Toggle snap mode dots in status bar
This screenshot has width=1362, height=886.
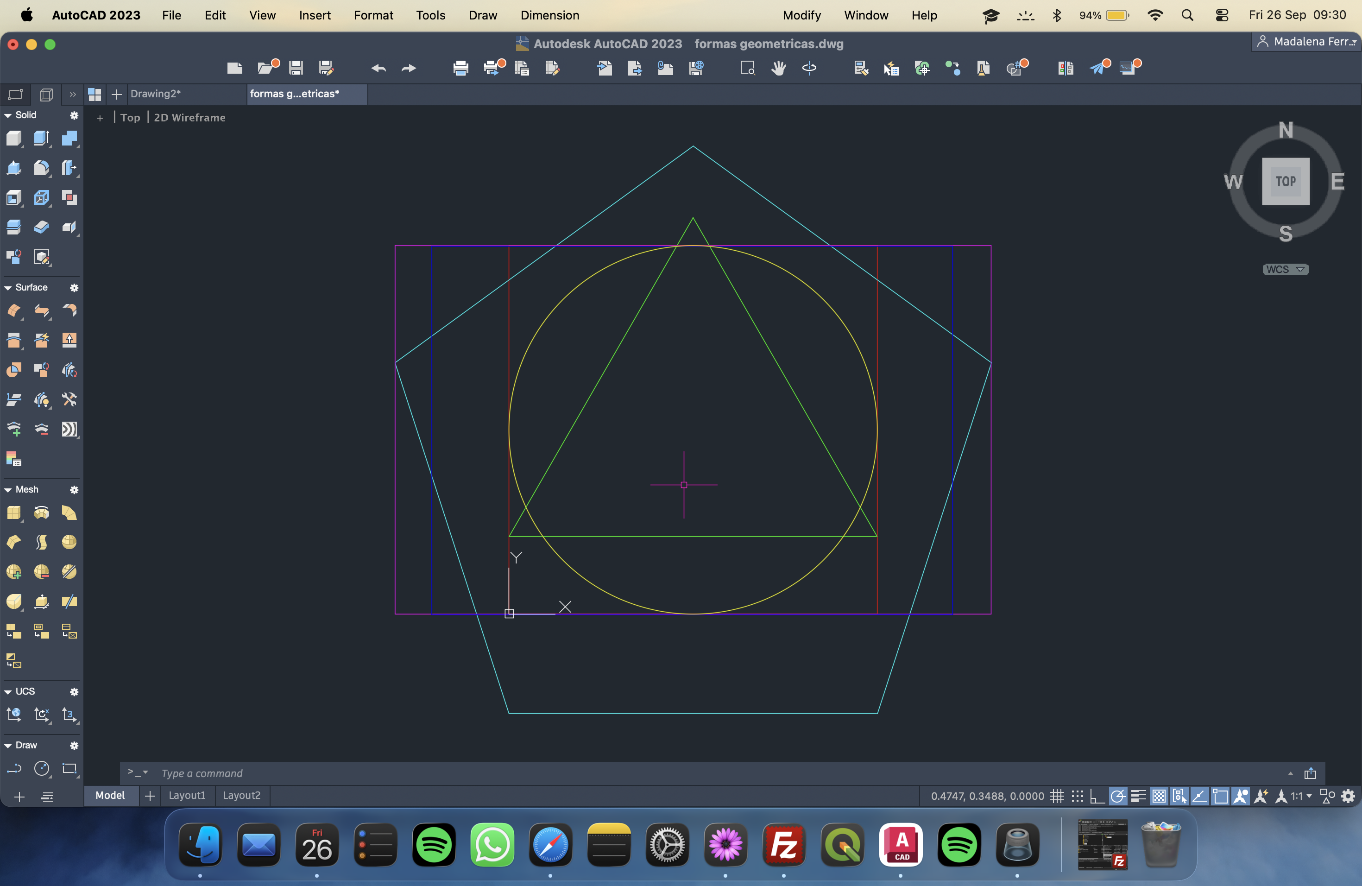point(1077,796)
